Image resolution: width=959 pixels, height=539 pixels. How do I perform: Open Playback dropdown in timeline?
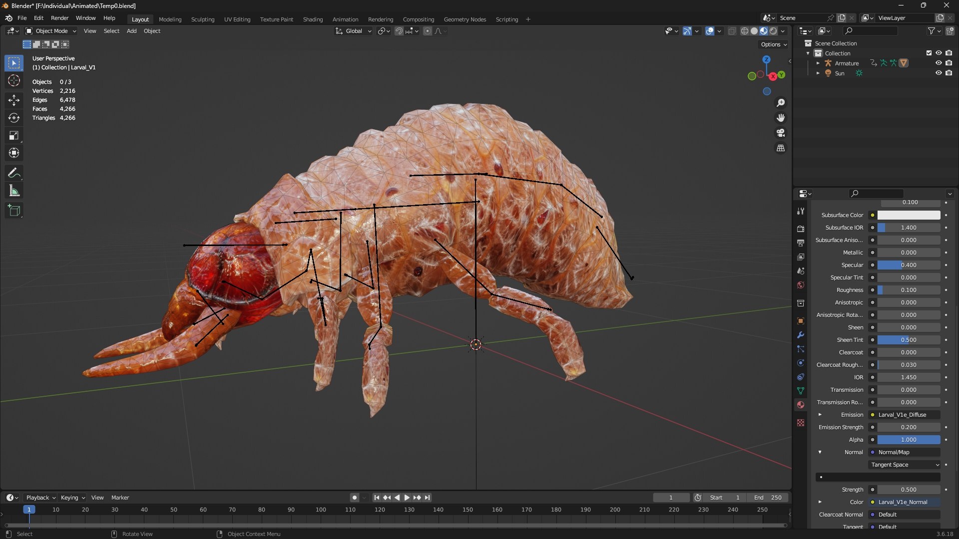tap(40, 498)
